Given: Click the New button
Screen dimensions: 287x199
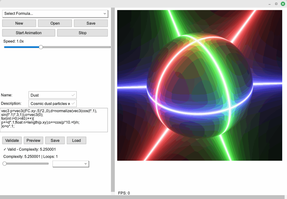Looking at the screenshot, I should 19,23.
